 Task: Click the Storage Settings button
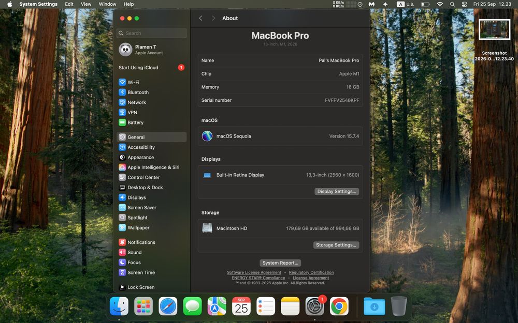[336, 245]
